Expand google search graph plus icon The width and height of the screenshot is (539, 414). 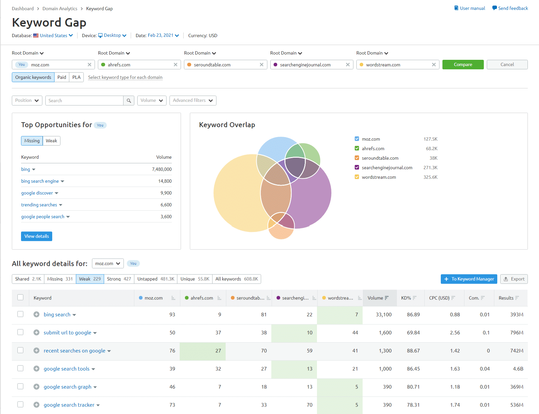click(x=36, y=387)
